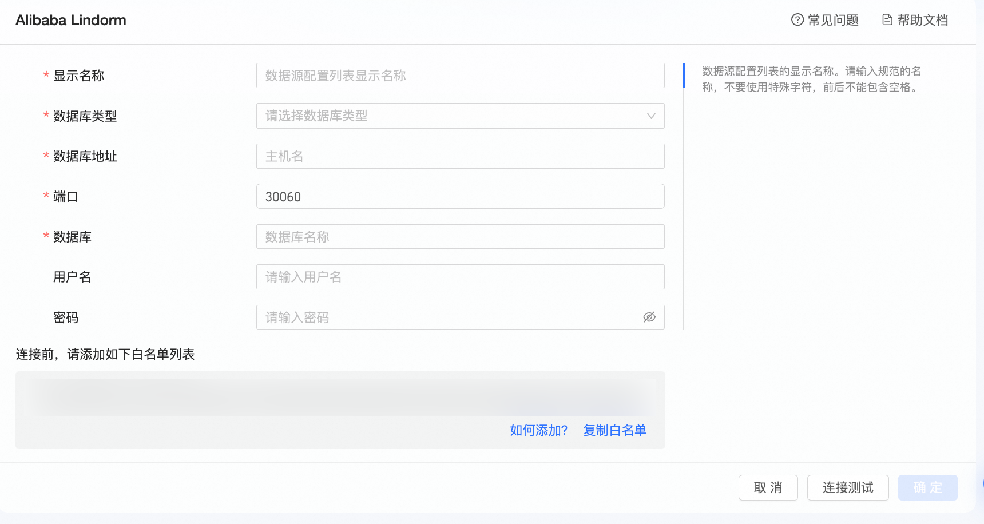Expand the 数据库类型 dropdown arrow
984x524 pixels.
[x=651, y=116]
